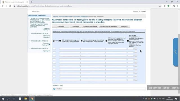Viewport: 180px width, 101px height.
Task: Show hidden system tray icons
Action: [x=143, y=99]
